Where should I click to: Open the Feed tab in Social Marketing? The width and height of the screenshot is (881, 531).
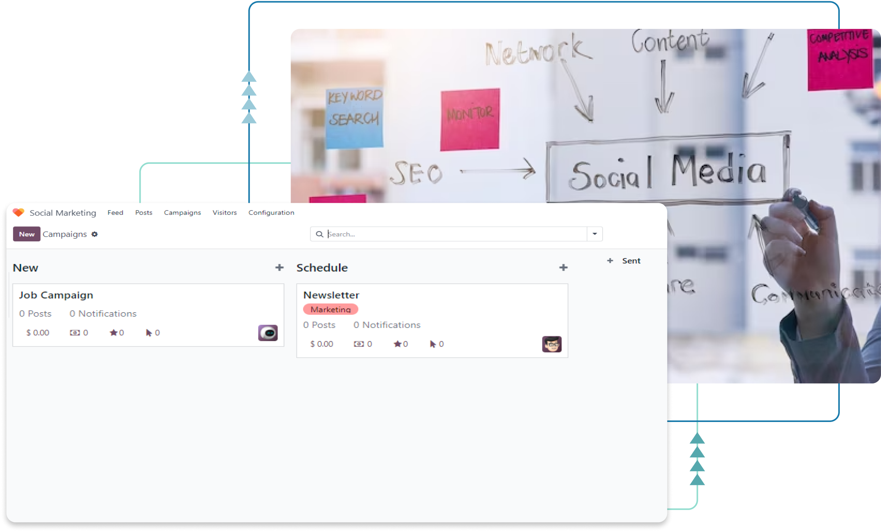(x=115, y=212)
